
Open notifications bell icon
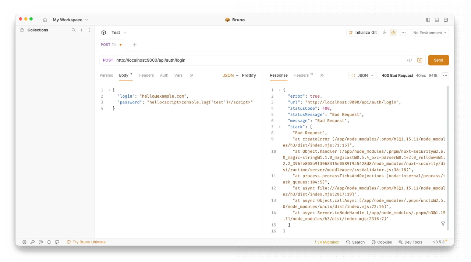pyautogui.click(x=49, y=242)
